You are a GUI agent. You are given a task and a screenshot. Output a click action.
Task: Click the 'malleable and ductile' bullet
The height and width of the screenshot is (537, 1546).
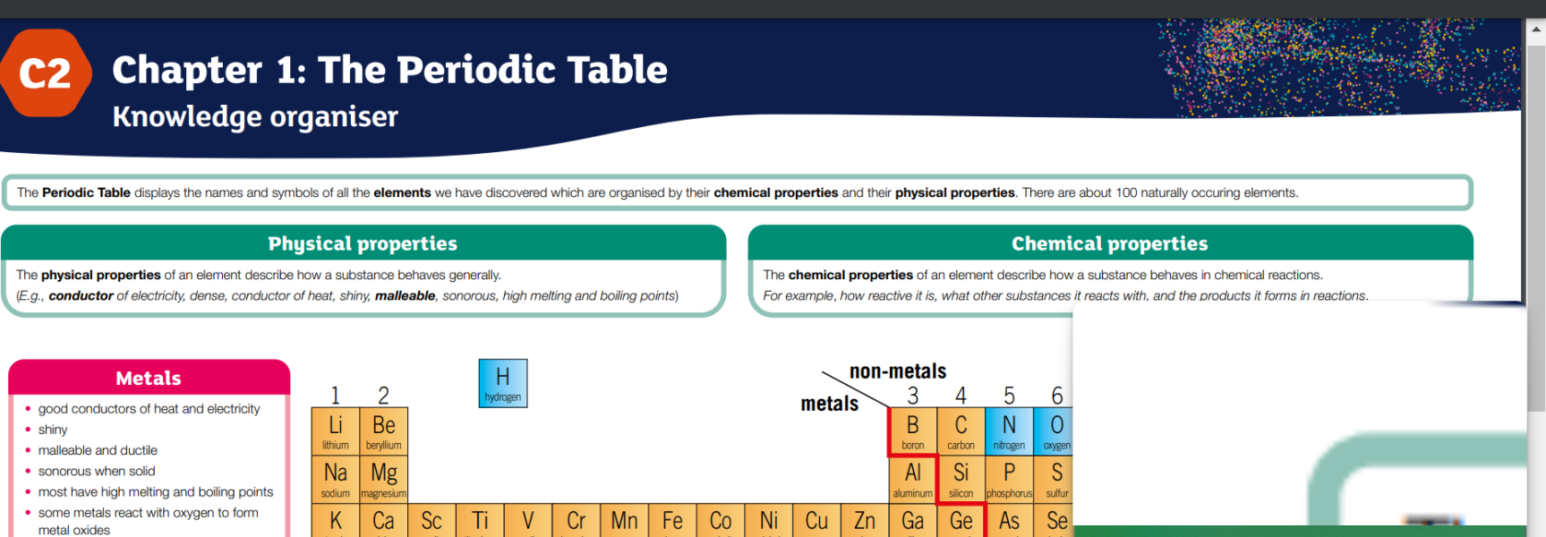click(98, 450)
